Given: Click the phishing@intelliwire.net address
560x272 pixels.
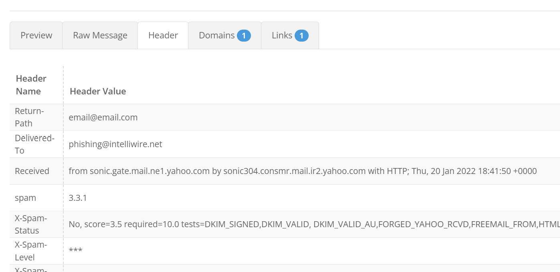Looking at the screenshot, I should click(115, 144).
